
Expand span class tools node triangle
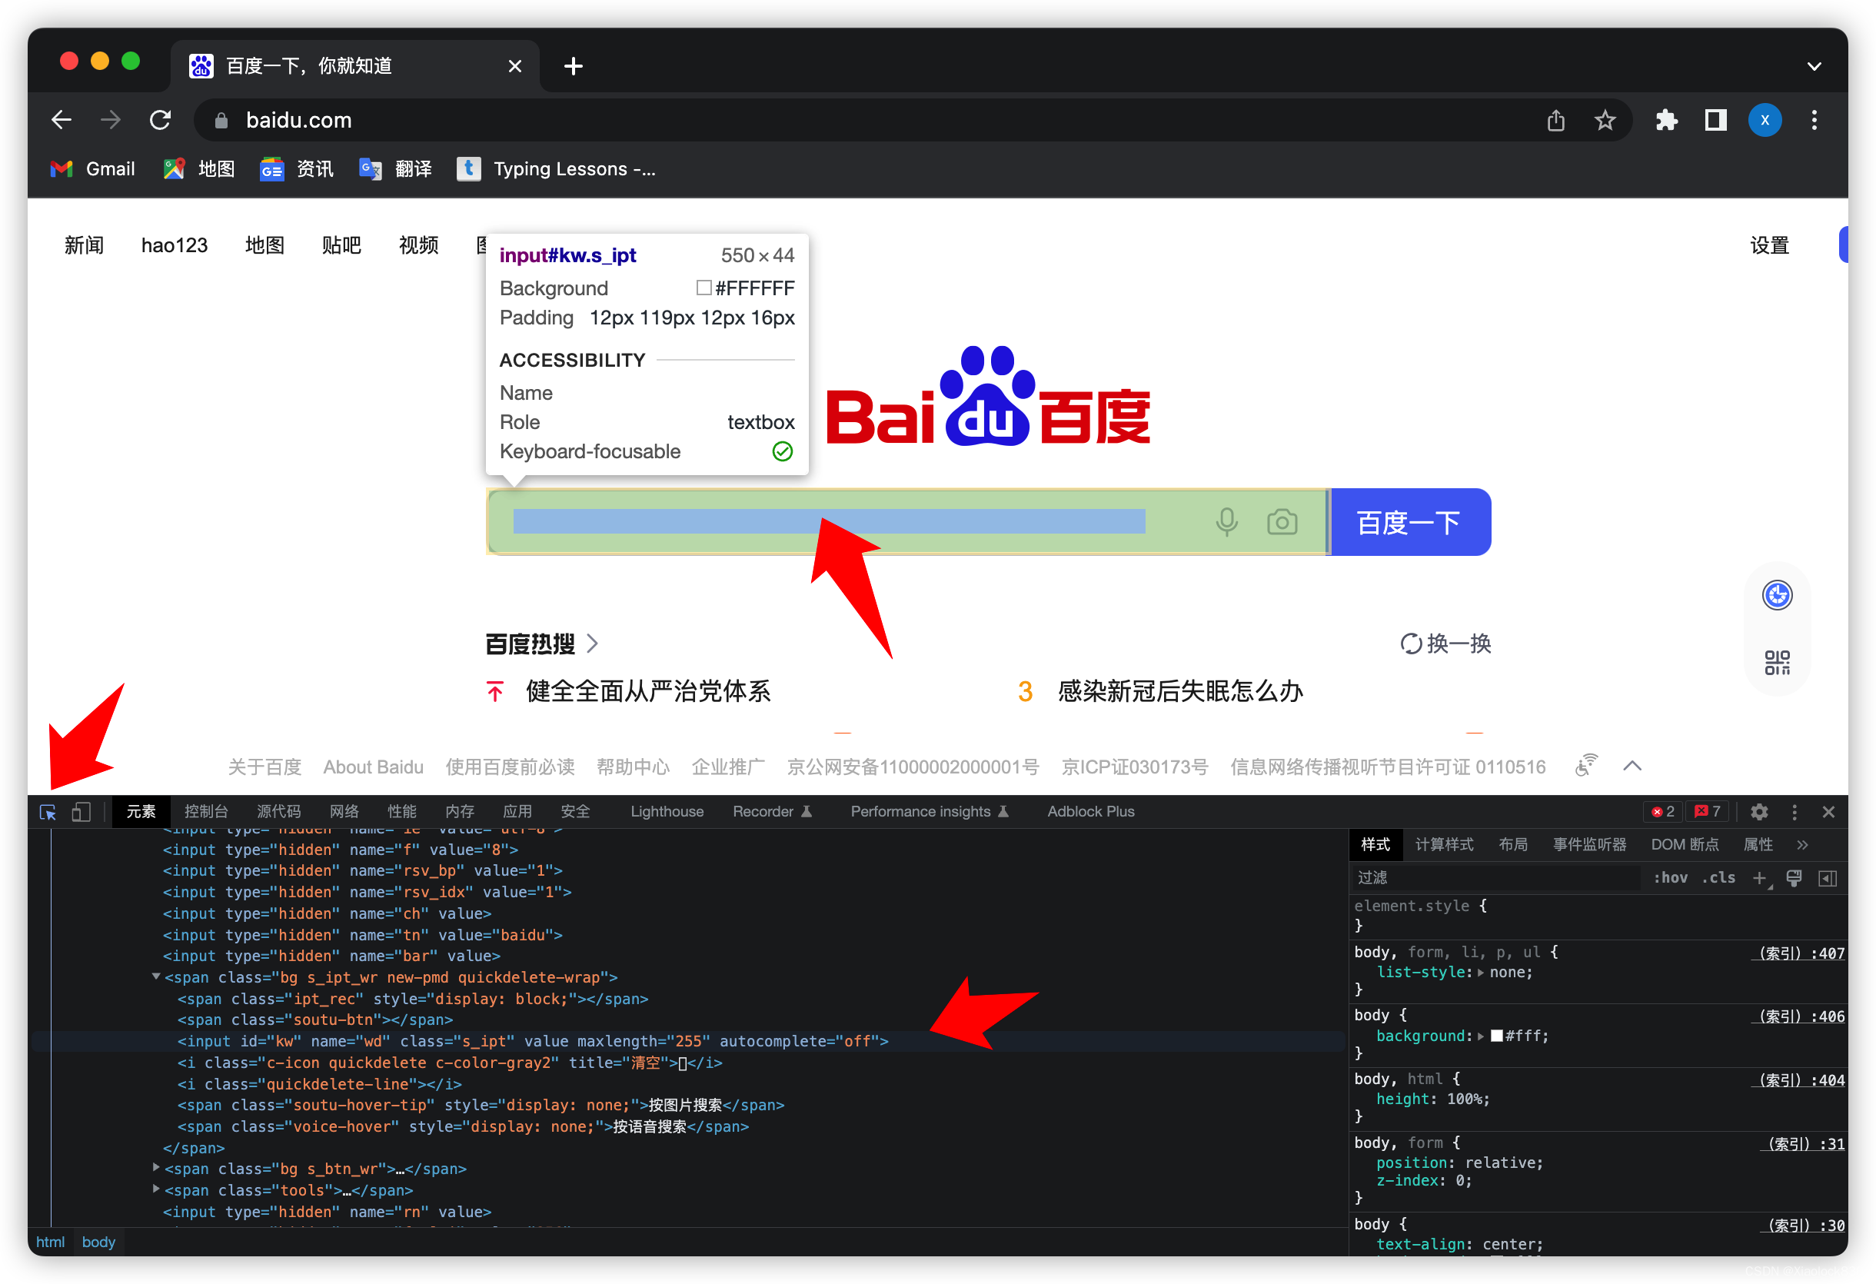coord(156,1189)
